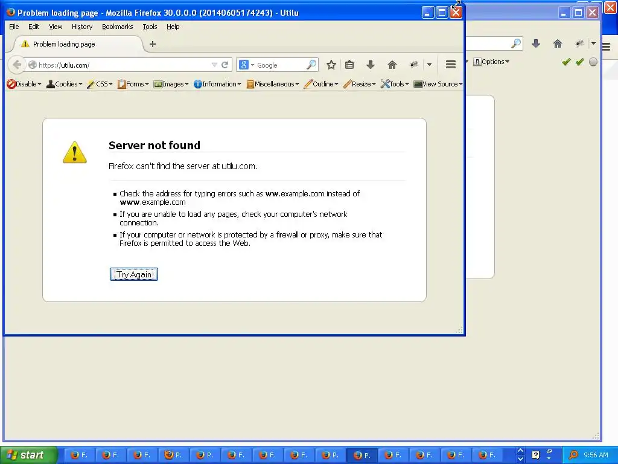Select the Problem loading page tab
Screen dimensions: 618x464
pyautogui.click(x=77, y=43)
